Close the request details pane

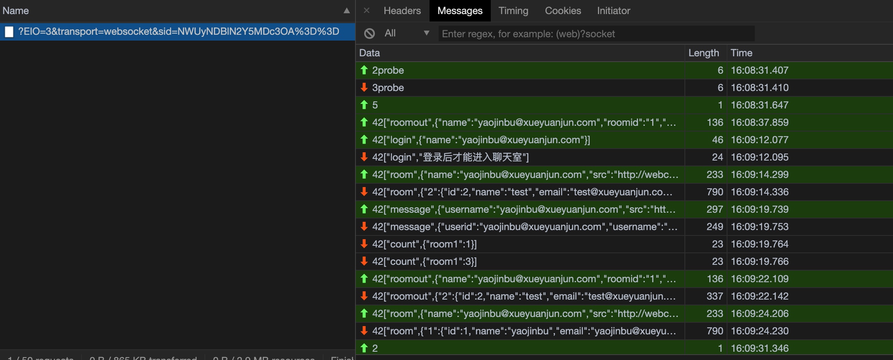coord(367,11)
